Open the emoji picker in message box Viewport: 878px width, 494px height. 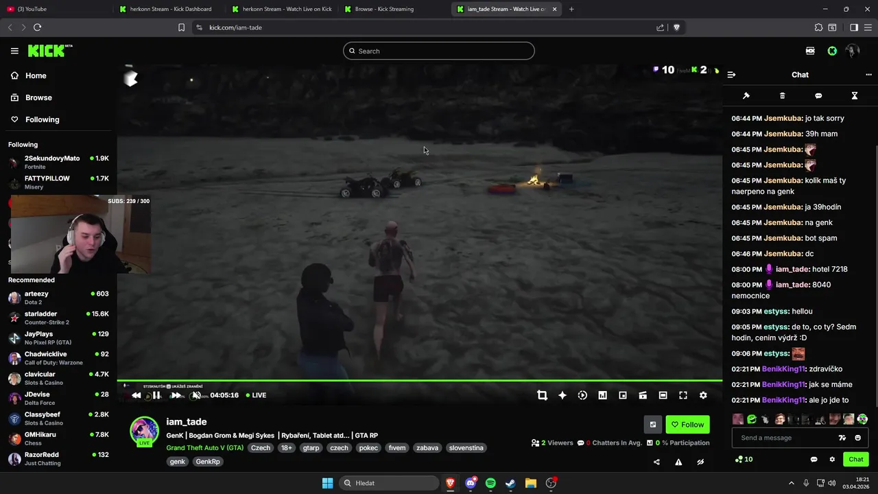click(x=857, y=438)
